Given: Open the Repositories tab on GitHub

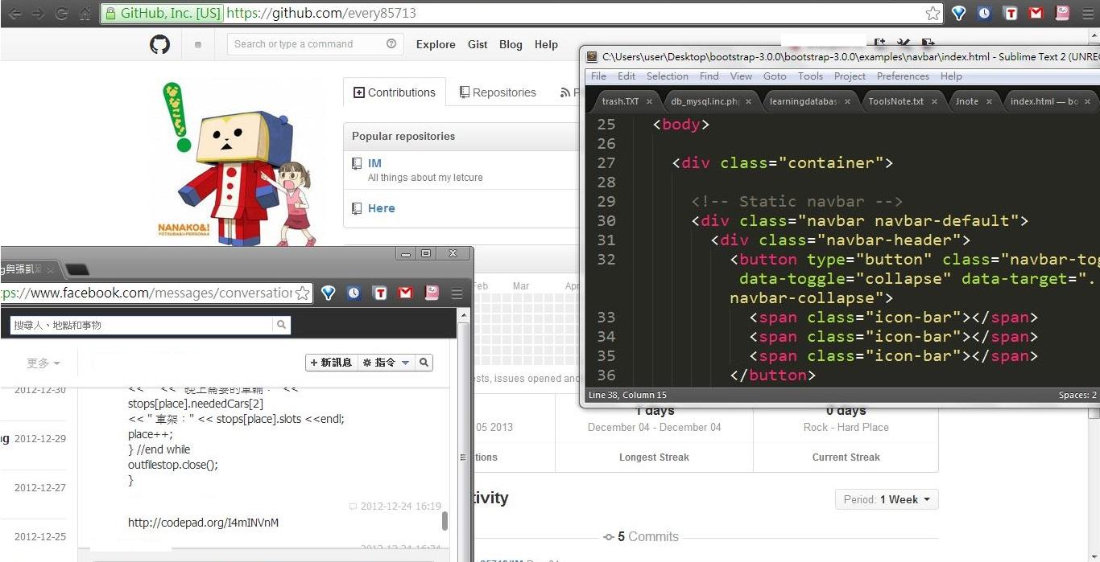Looking at the screenshot, I should coord(498,92).
